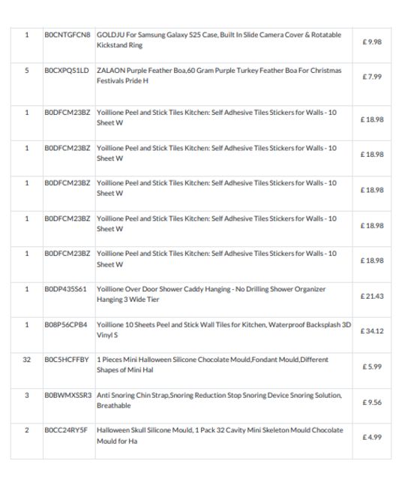Click ASIN B08P56CPB4 in the table
The width and height of the screenshot is (402, 488).
tap(65, 325)
